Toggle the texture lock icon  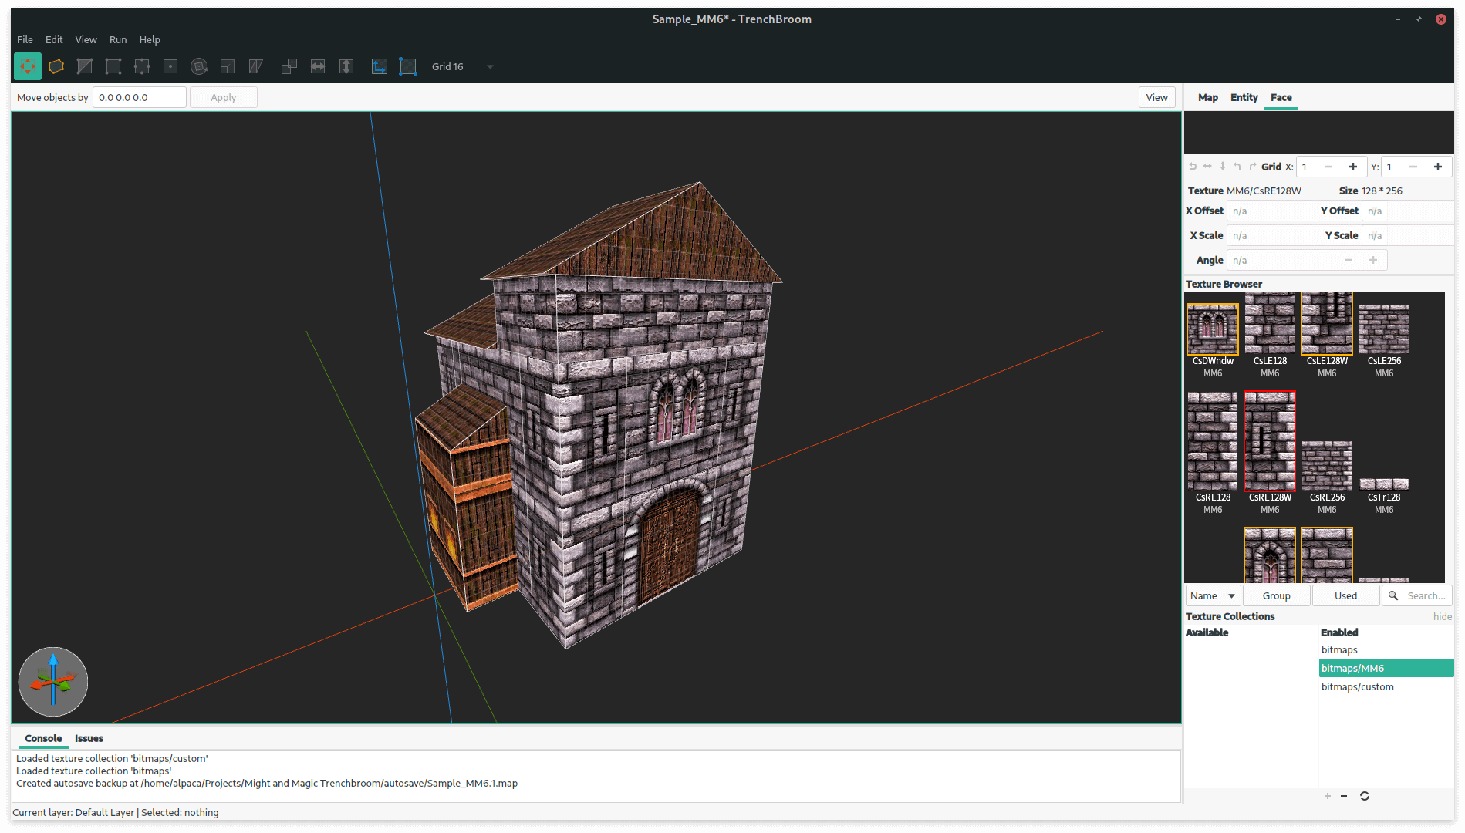(379, 67)
